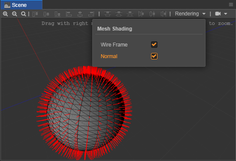Open the Rendering dropdown menu
The height and width of the screenshot is (161, 236).
[x=190, y=14]
